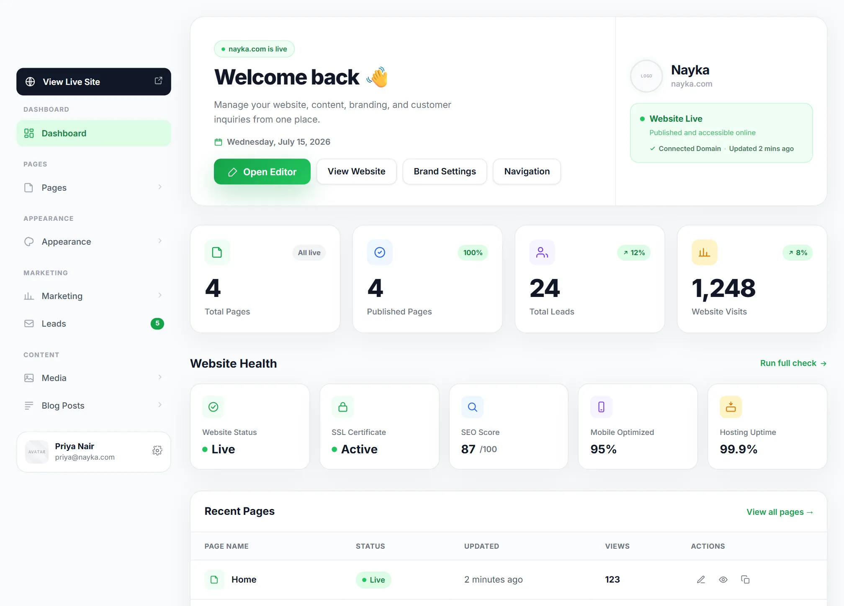The image size is (844, 606).
Task: Click the calendar icon beside the date
Action: click(218, 142)
